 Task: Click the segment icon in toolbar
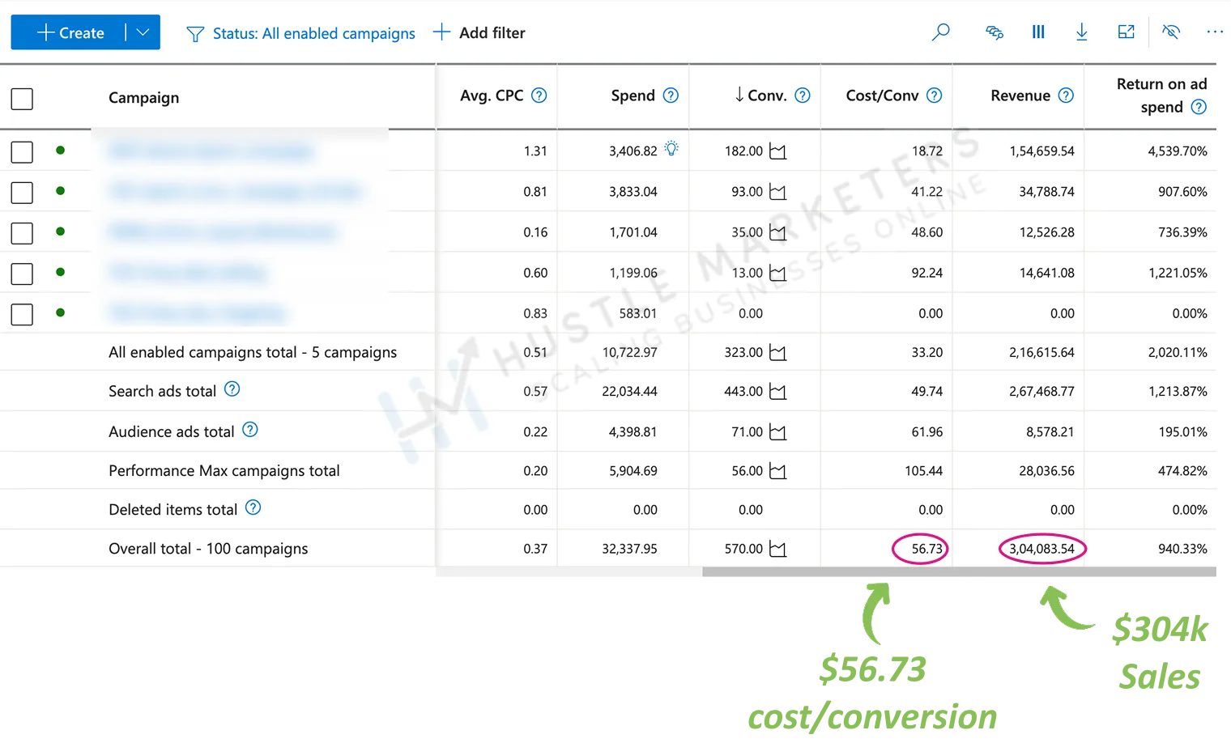pyautogui.click(x=995, y=32)
